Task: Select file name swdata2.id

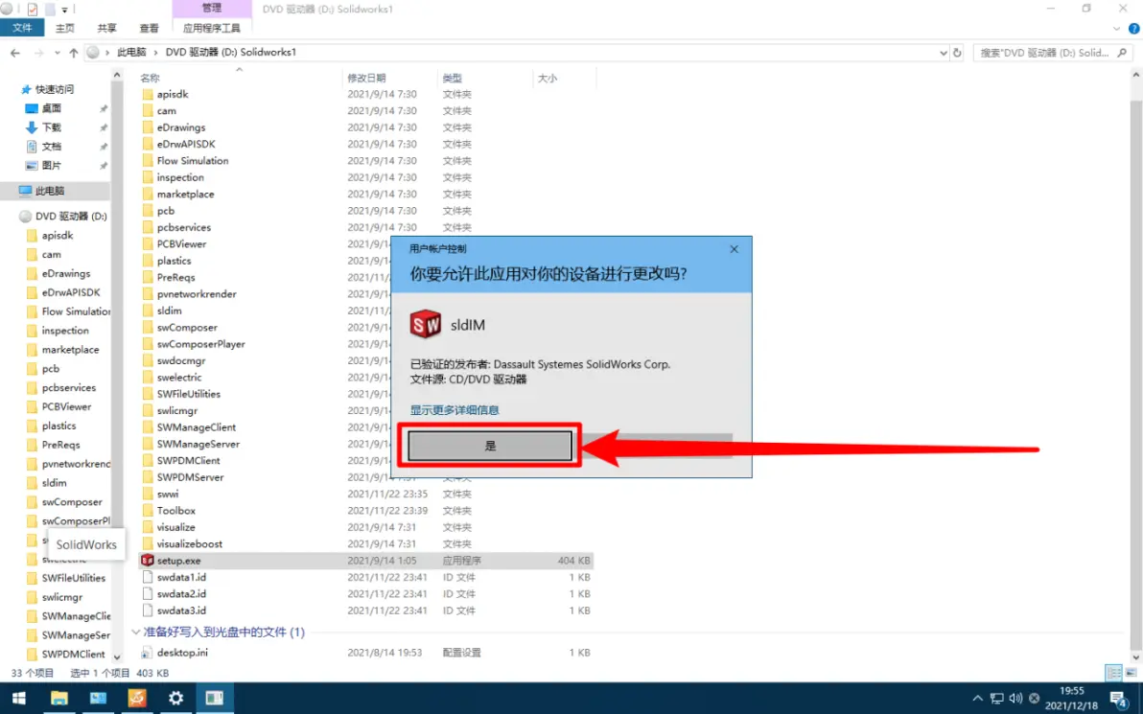Action: click(181, 594)
